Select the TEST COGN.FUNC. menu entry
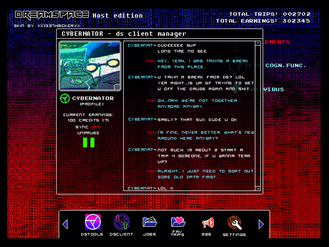The image size is (329, 247). click(285, 65)
